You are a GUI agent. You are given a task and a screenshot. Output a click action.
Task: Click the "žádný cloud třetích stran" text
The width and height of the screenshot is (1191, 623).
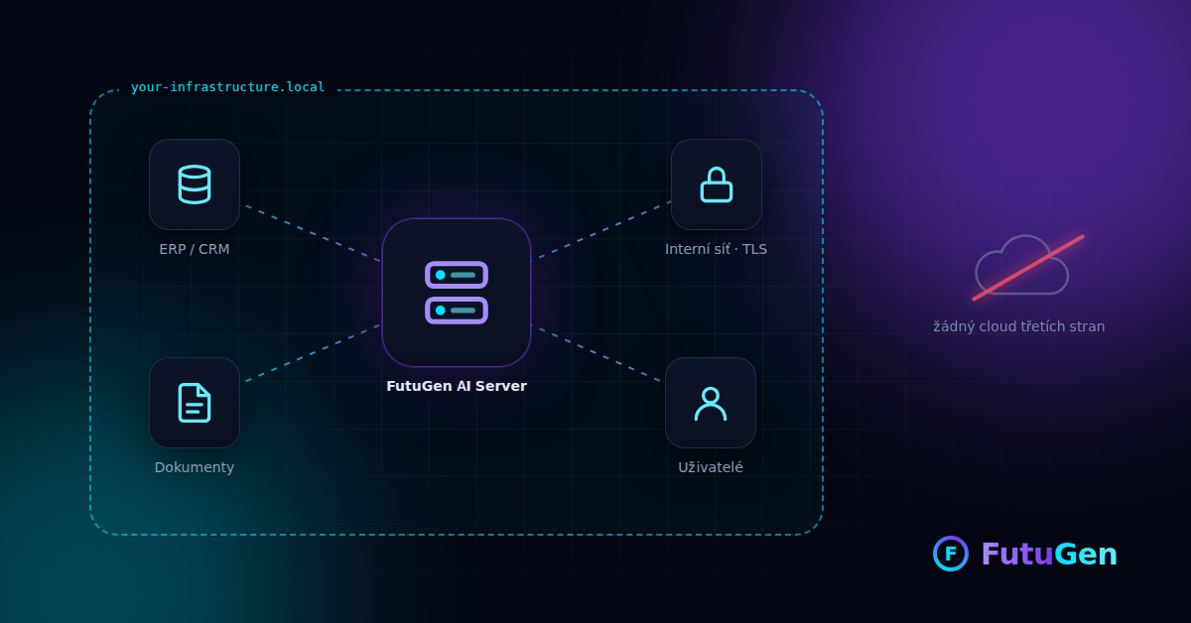tap(1019, 326)
